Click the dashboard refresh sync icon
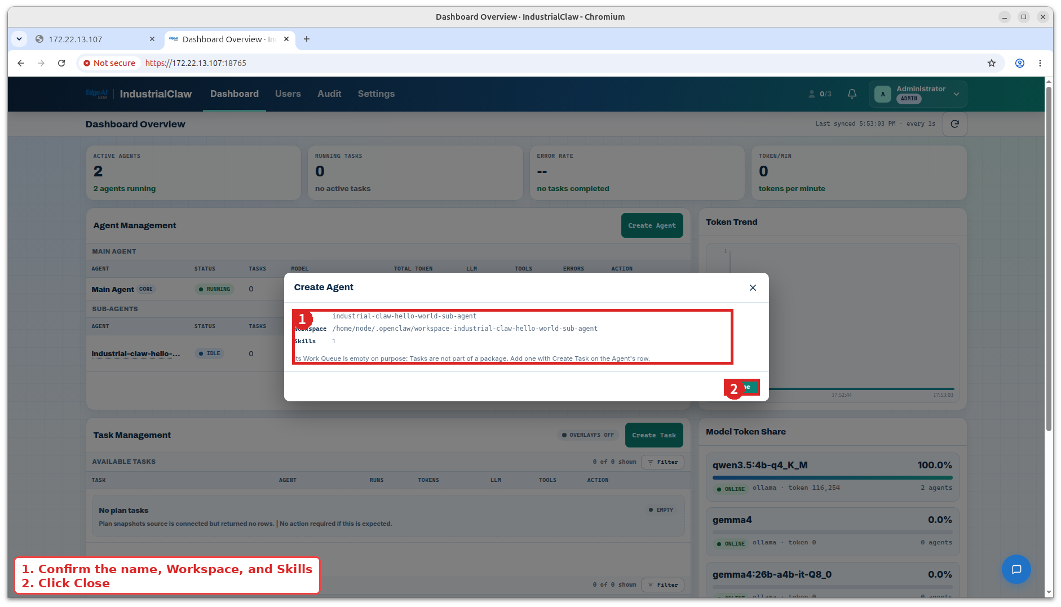The width and height of the screenshot is (1061, 607). 954,124
